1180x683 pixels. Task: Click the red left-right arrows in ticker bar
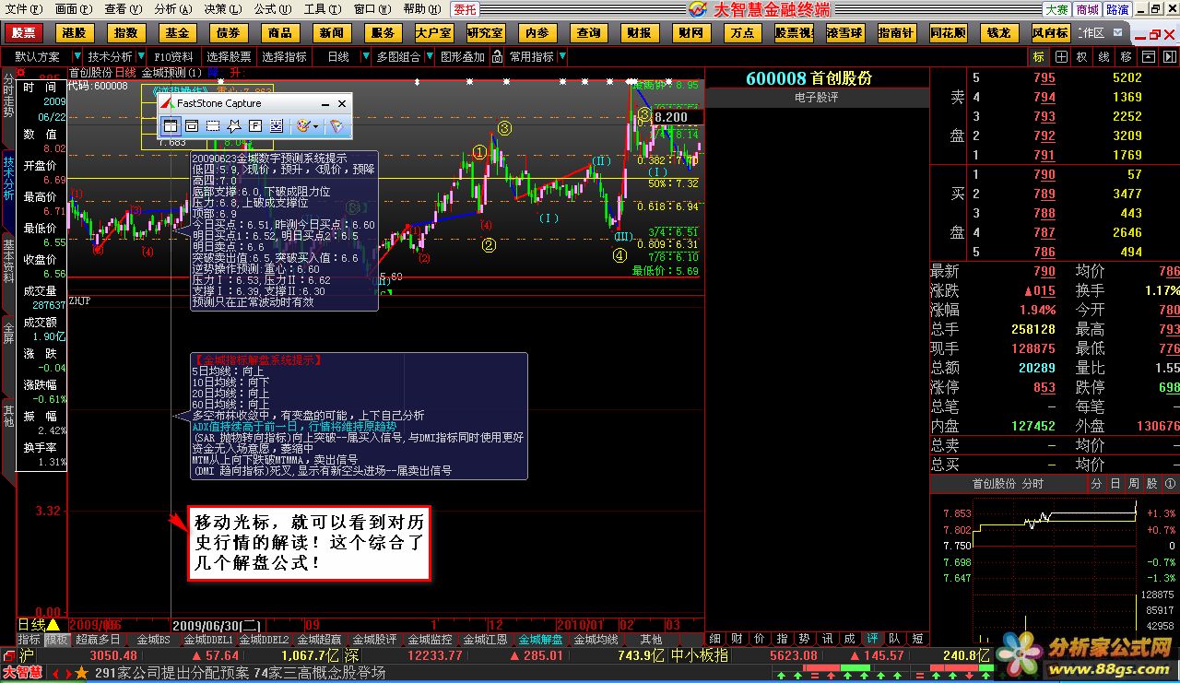(60, 673)
